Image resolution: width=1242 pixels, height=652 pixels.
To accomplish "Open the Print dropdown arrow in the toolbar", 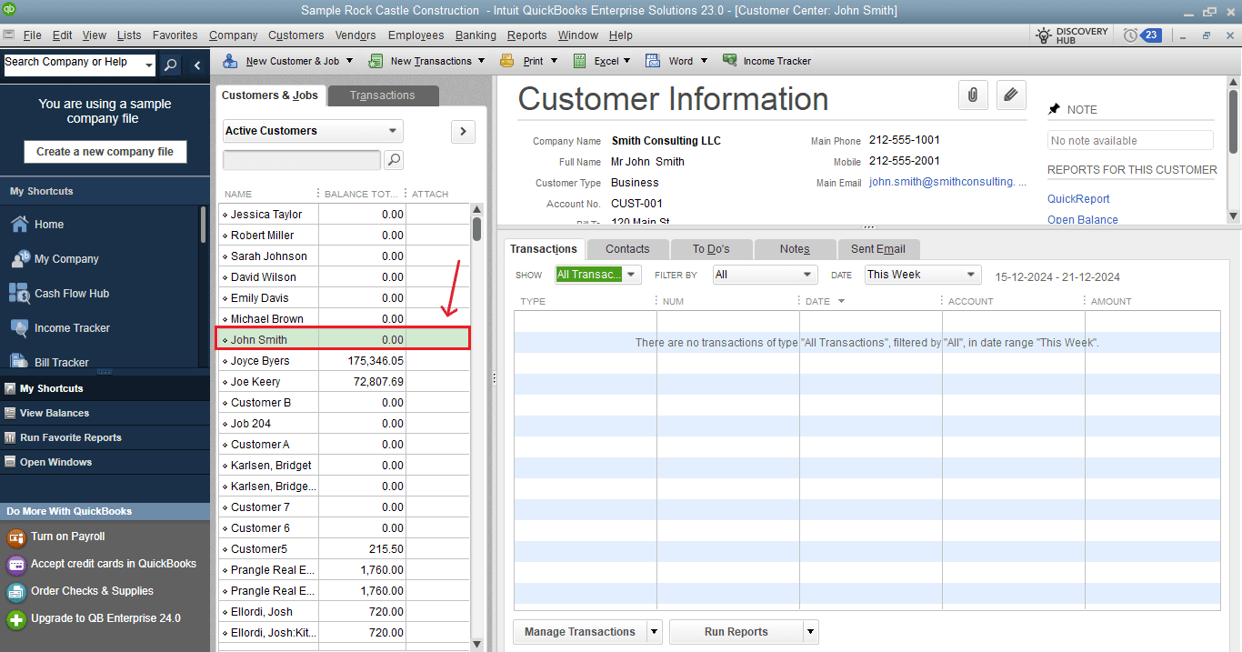I will pos(554,61).
